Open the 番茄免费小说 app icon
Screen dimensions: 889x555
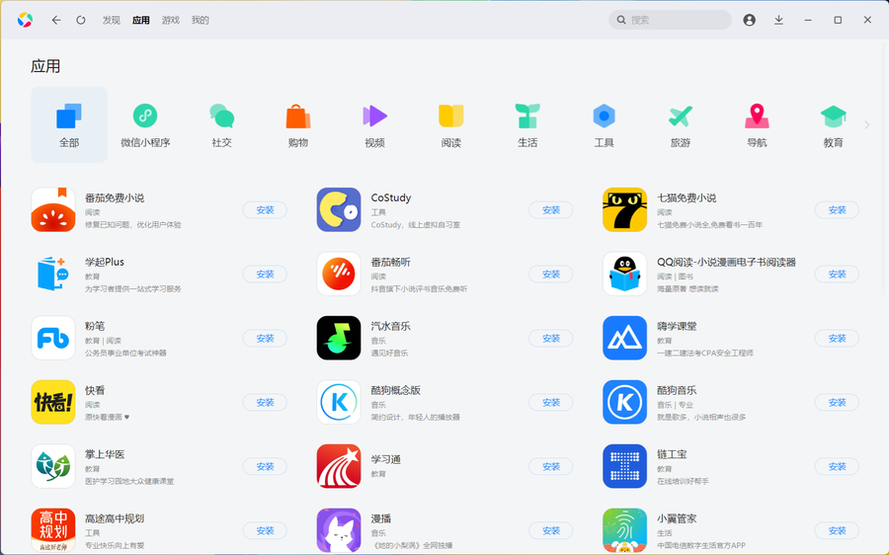53,209
